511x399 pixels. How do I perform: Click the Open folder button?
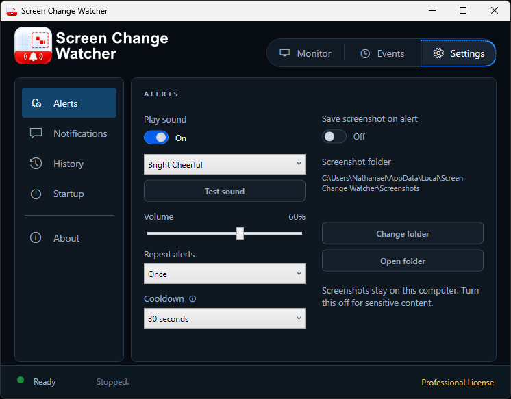(403, 261)
